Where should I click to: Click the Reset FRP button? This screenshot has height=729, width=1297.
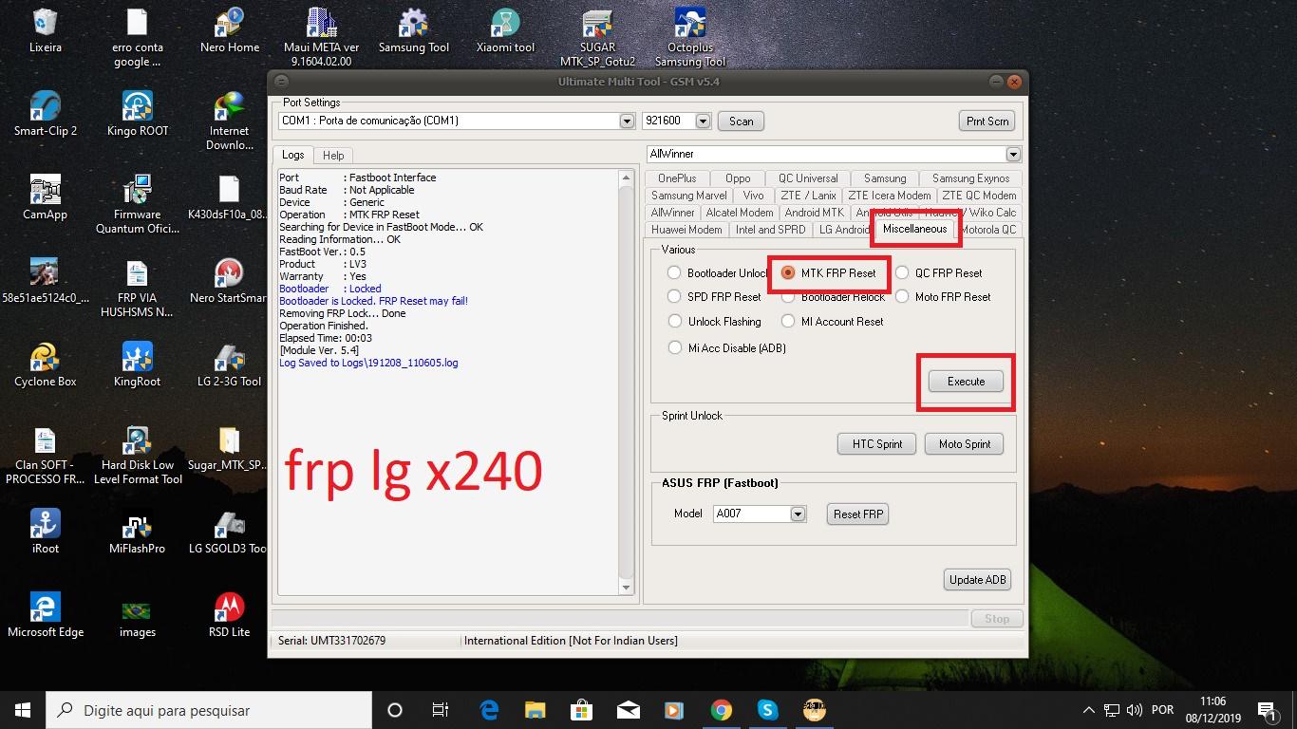click(858, 514)
